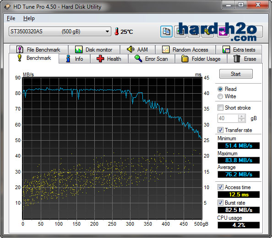Expand the ST3500320AS drive dropdown
Screen dimensions: 272x238
(60, 32)
